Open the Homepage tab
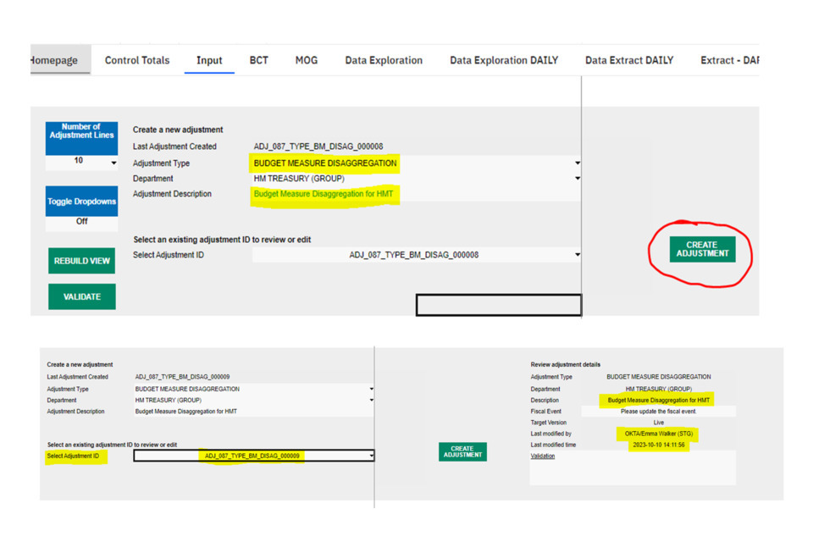Viewport: 813px width, 542px height. [x=55, y=60]
